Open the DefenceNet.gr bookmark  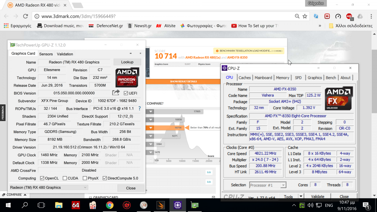106,26
